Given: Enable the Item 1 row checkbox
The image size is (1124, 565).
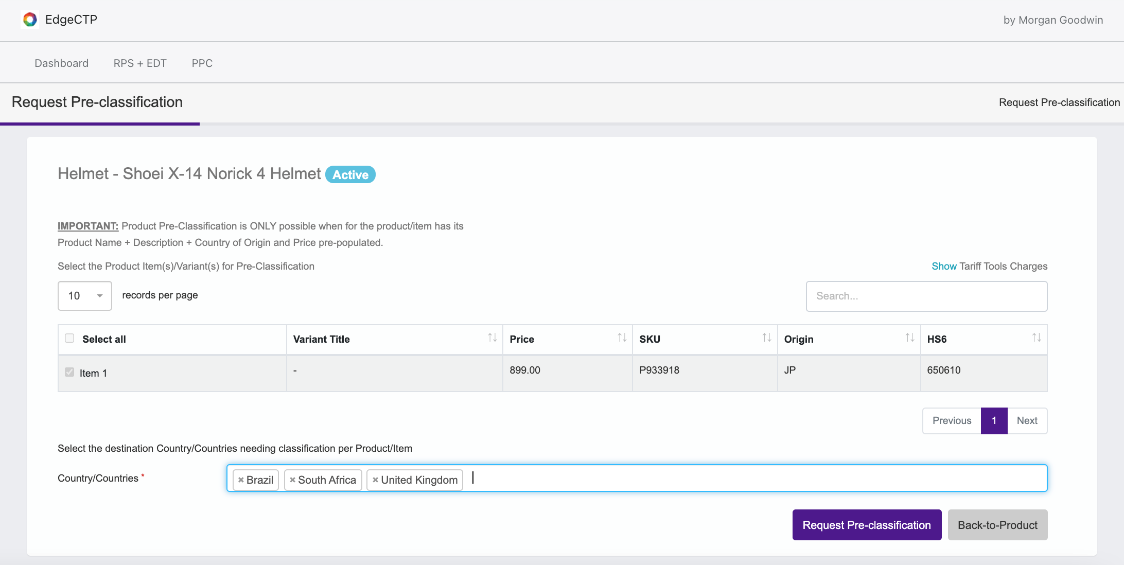Looking at the screenshot, I should (69, 372).
